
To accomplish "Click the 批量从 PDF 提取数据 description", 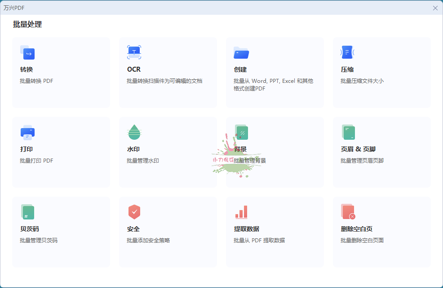I will click(x=259, y=241).
